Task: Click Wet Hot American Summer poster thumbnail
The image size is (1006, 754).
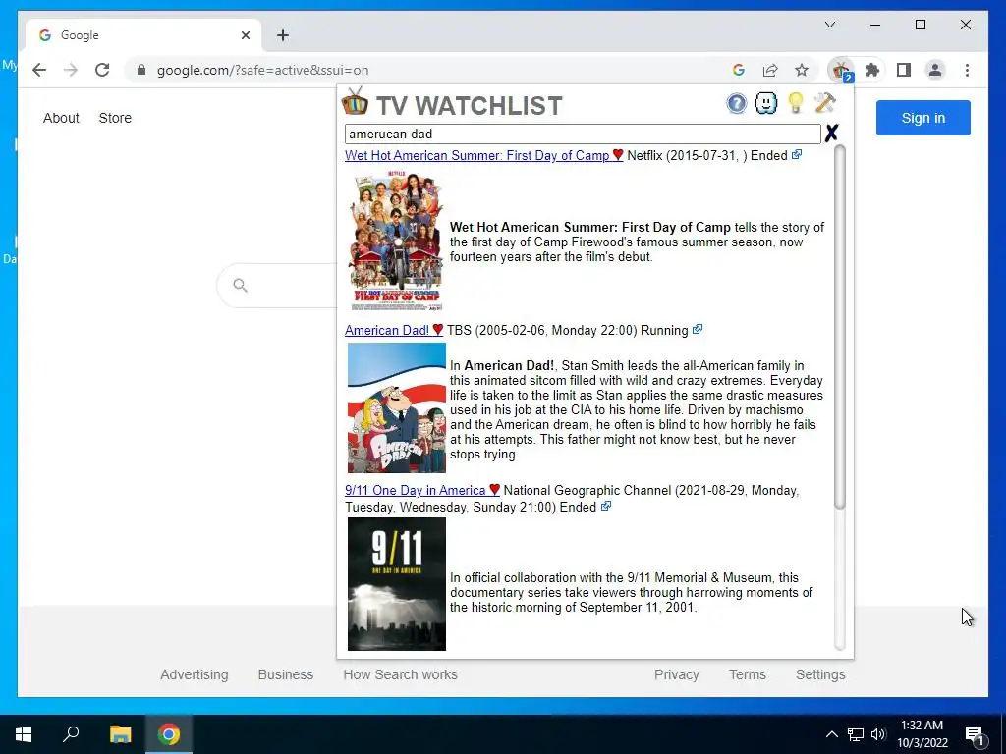Action: click(x=397, y=242)
